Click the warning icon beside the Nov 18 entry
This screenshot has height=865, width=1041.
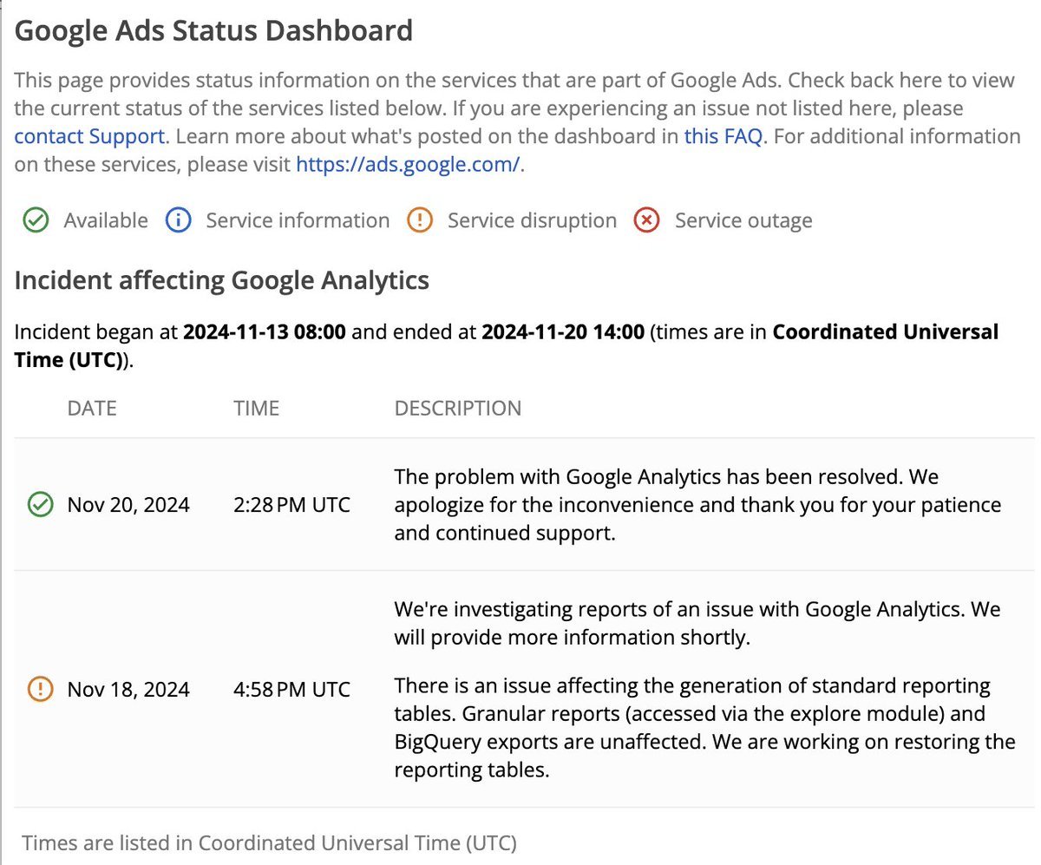[x=40, y=689]
